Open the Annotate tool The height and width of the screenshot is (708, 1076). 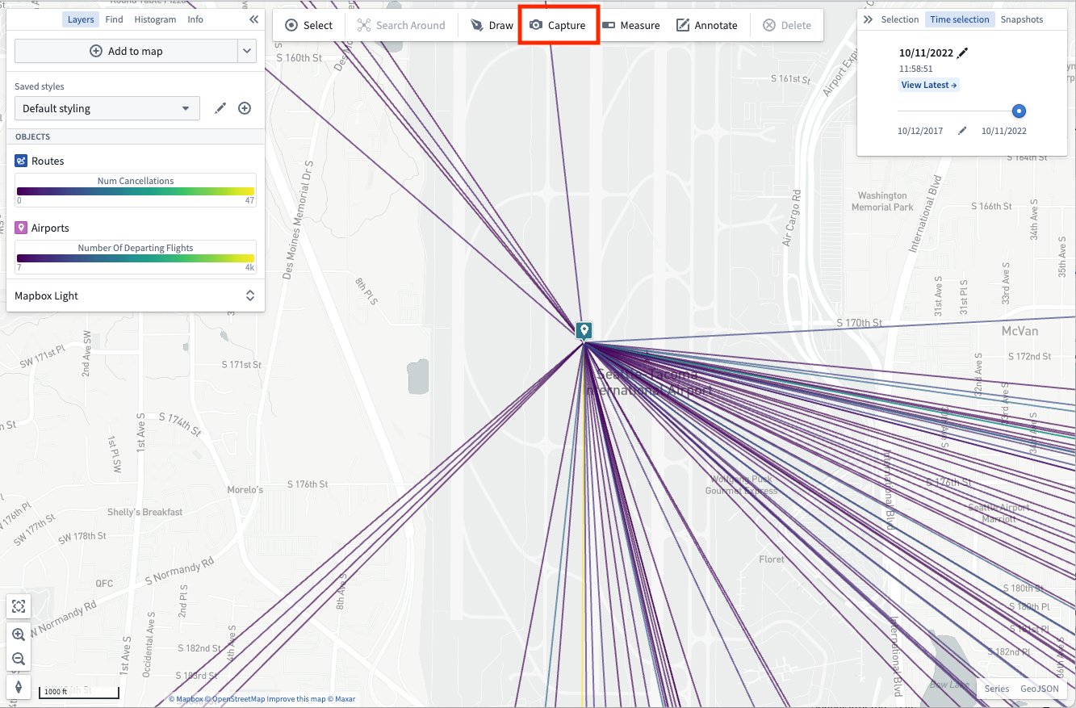pyautogui.click(x=707, y=25)
